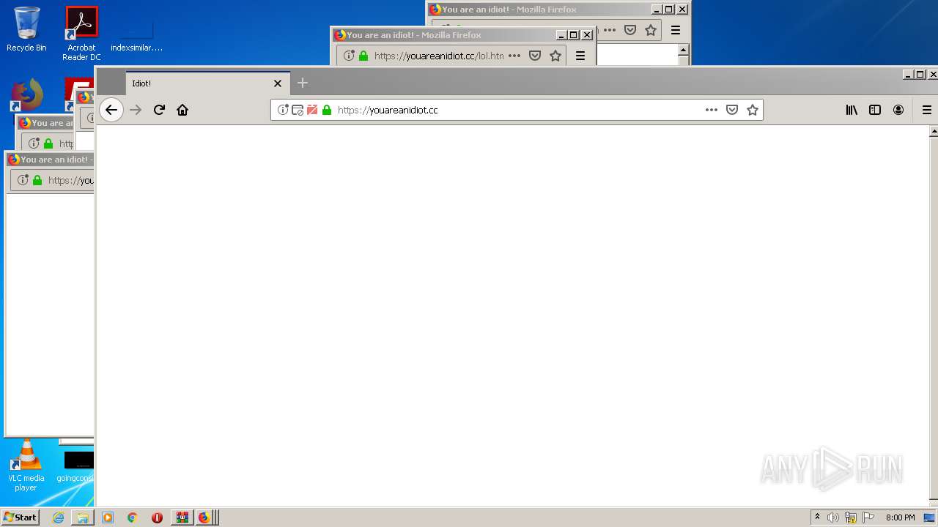Launch Internet Explorer from taskbar

click(x=58, y=517)
